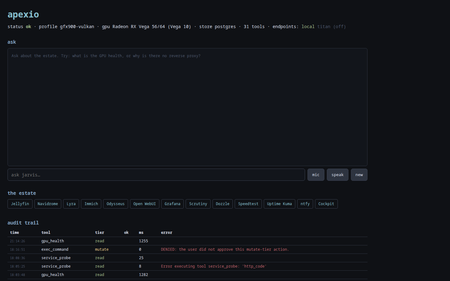The height and width of the screenshot is (281, 450).
Task: Click the ok column header
Action: [x=126, y=233]
